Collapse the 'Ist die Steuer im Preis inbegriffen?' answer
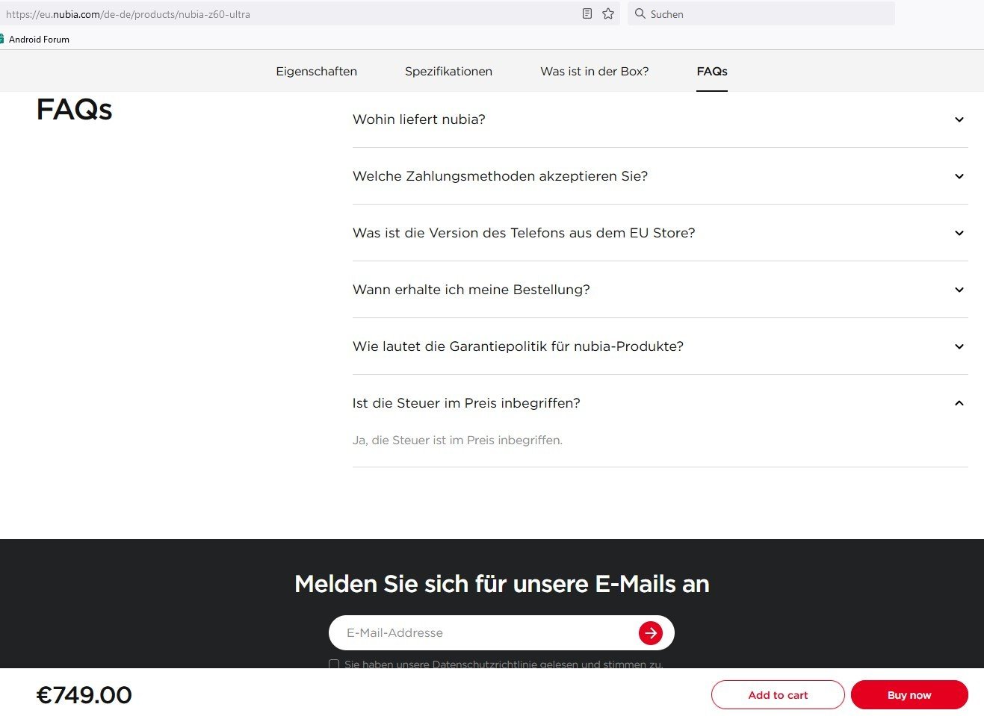 coord(959,403)
